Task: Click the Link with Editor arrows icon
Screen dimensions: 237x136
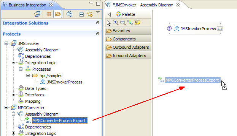Action: pyautogui.click(x=90, y=14)
